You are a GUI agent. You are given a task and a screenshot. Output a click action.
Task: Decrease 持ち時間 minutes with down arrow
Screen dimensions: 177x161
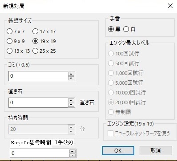point(71,131)
